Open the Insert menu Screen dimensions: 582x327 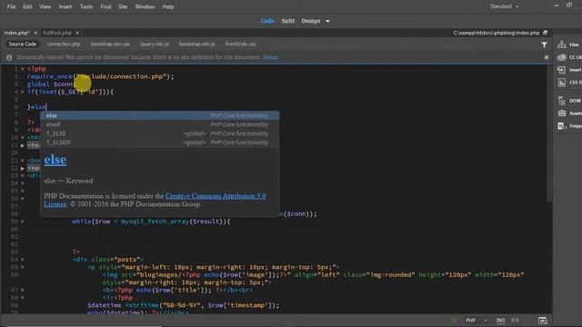coord(65,6)
